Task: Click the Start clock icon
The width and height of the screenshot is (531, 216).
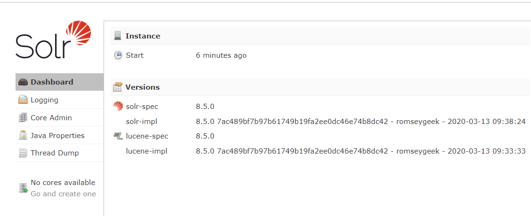Action: click(x=118, y=55)
